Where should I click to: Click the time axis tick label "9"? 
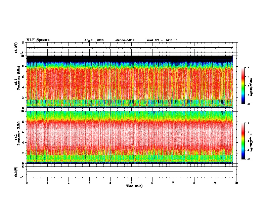pyautogui.click(x=215, y=183)
